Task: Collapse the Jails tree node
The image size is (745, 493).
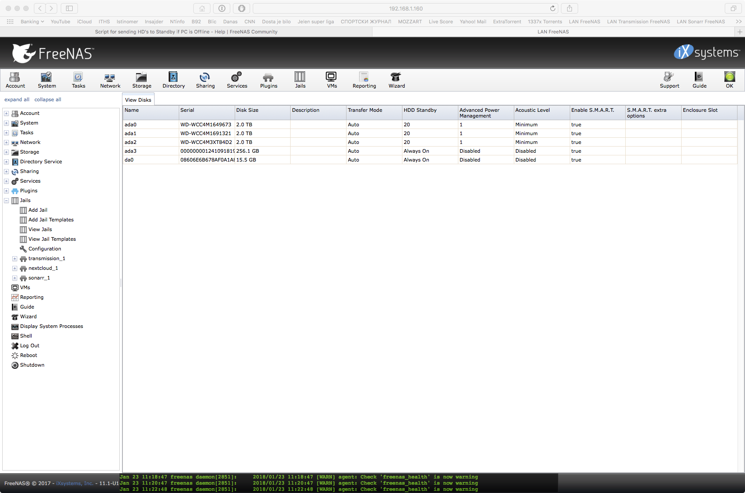Action: coord(7,200)
